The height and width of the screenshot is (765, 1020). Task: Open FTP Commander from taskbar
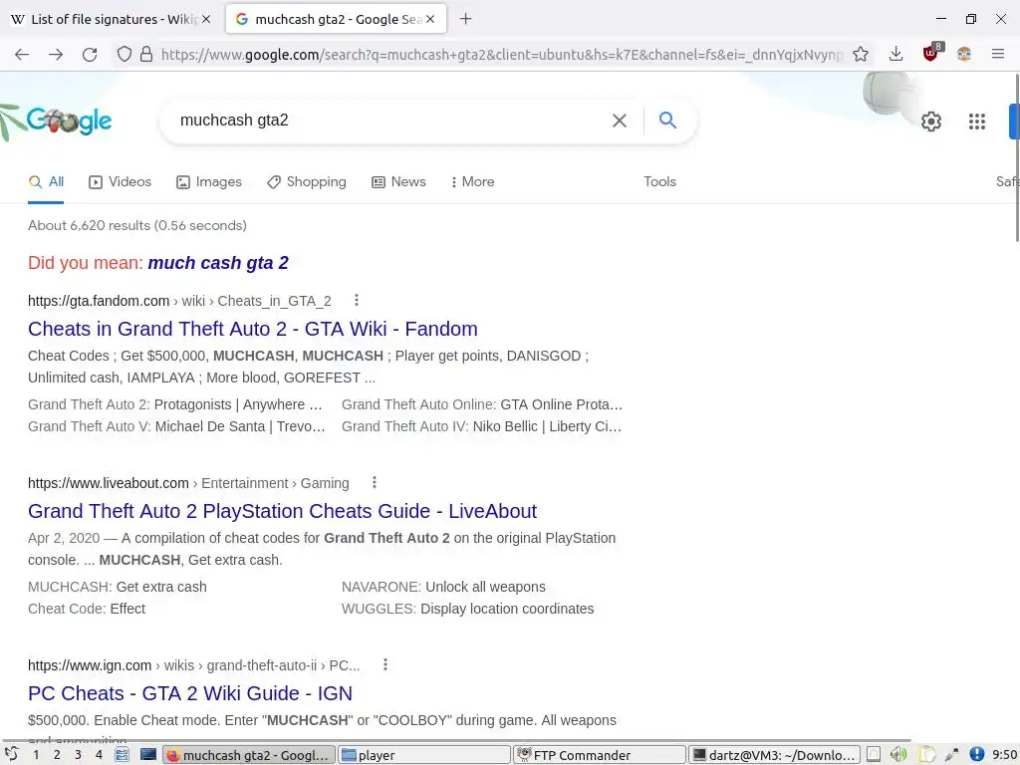click(599, 755)
